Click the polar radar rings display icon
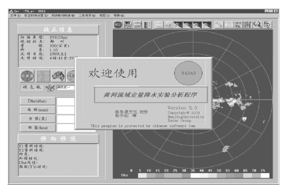Screen dimensions: 287x185 27,76
